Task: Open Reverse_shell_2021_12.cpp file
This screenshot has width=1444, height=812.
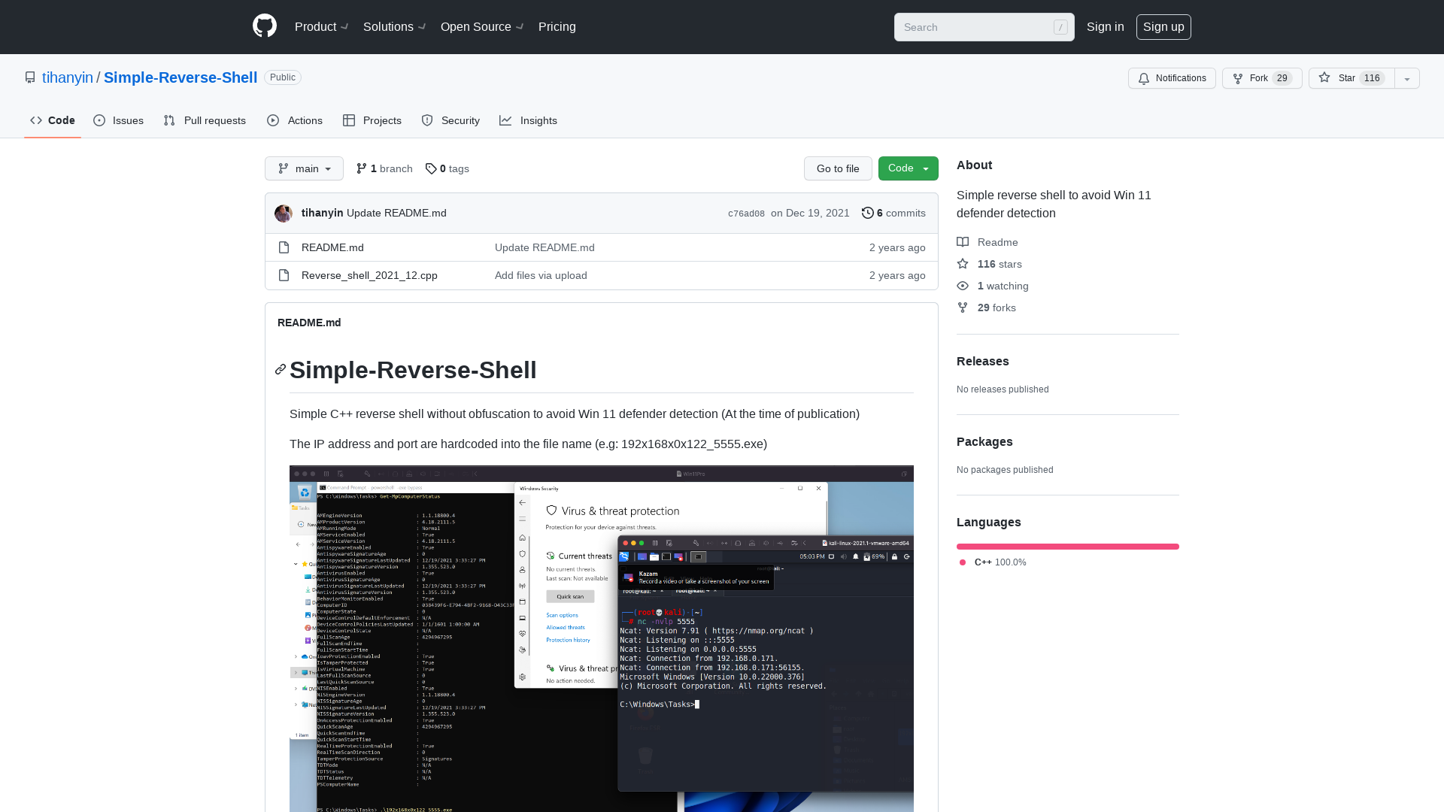Action: pos(369,275)
